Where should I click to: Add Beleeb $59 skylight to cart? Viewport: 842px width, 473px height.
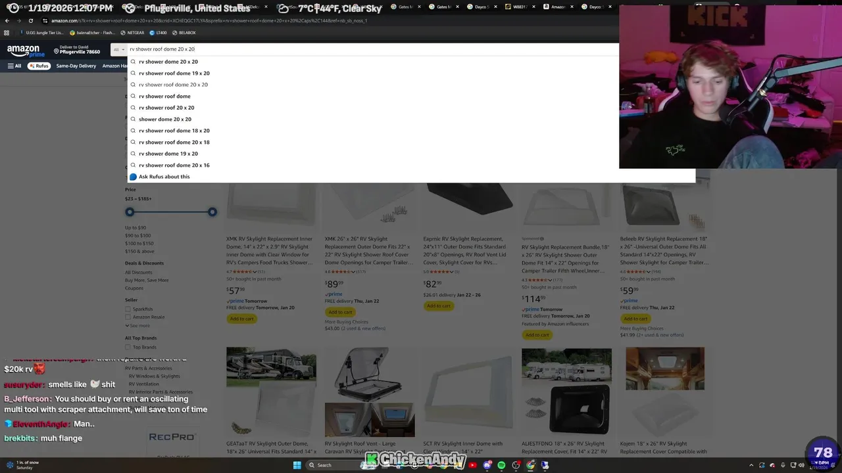click(x=635, y=319)
